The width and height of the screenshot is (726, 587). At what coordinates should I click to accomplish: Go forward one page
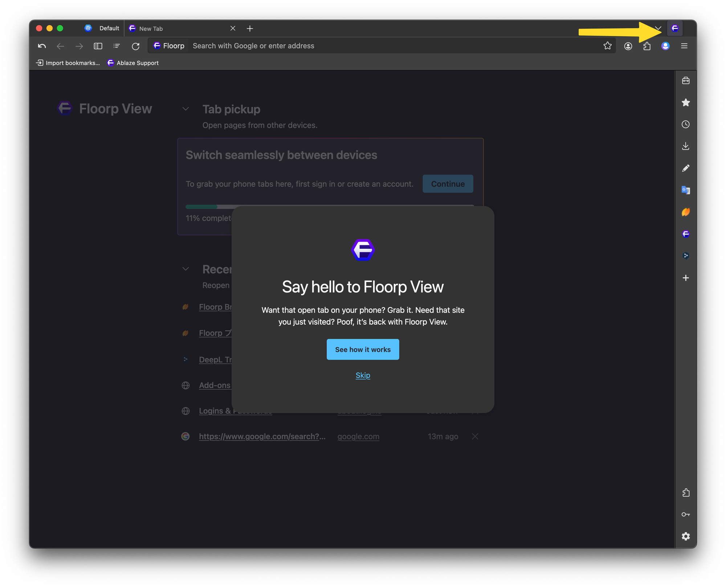(79, 46)
